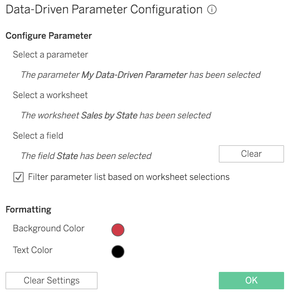This screenshot has width=287, height=294.
Task: Click the Text Color label
Action: click(33, 250)
